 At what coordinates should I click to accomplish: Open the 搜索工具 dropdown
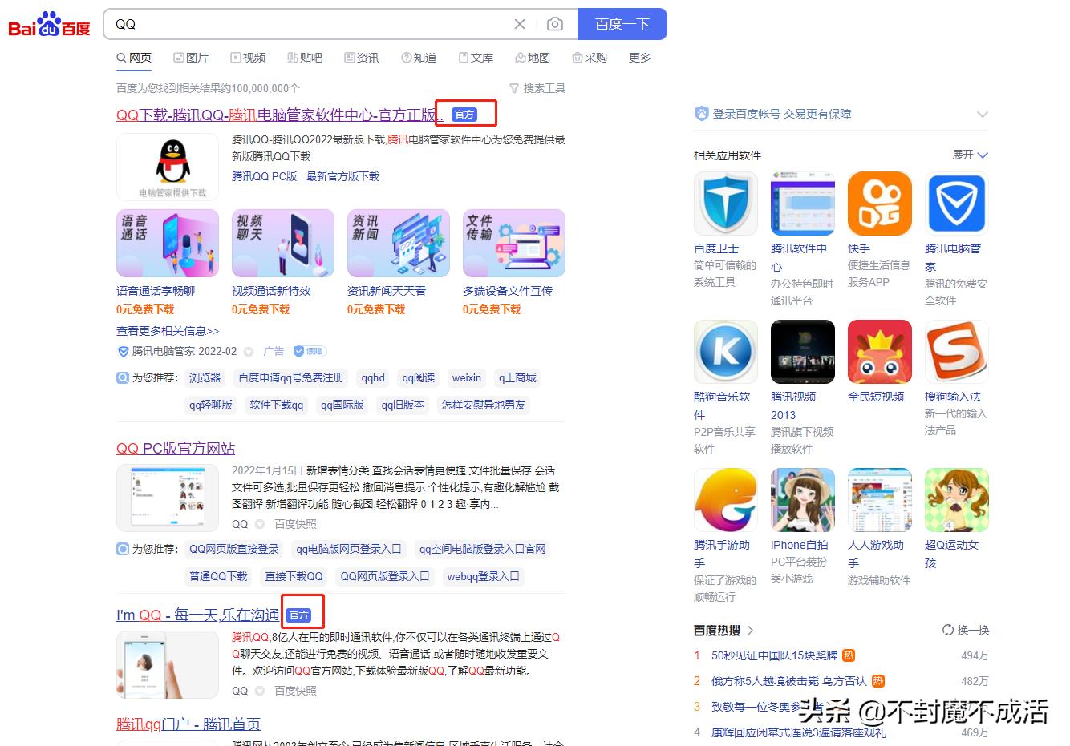point(537,88)
